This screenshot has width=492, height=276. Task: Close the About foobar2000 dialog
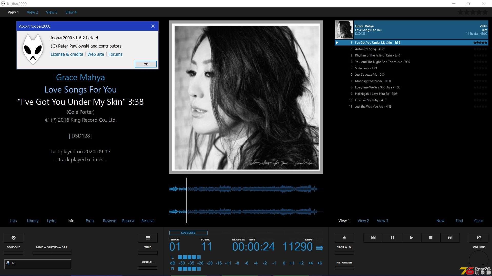153,26
